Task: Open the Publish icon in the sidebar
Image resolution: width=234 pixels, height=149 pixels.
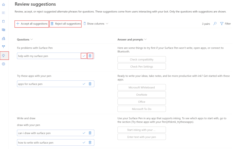Action: [3, 47]
